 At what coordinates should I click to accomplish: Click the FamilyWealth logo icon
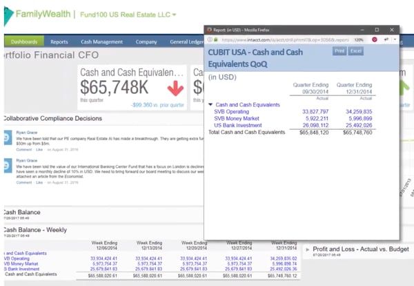coord(8,14)
